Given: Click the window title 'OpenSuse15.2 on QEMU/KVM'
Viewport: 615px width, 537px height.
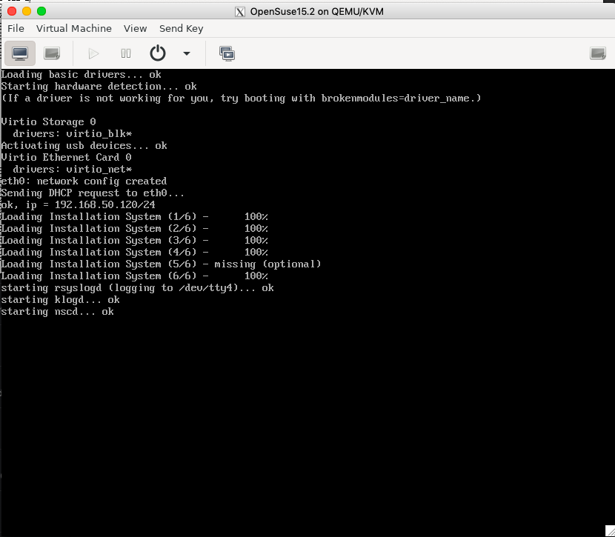Looking at the screenshot, I should click(316, 12).
